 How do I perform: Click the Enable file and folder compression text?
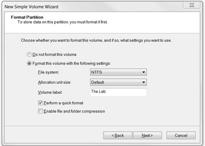[x=74, y=111]
